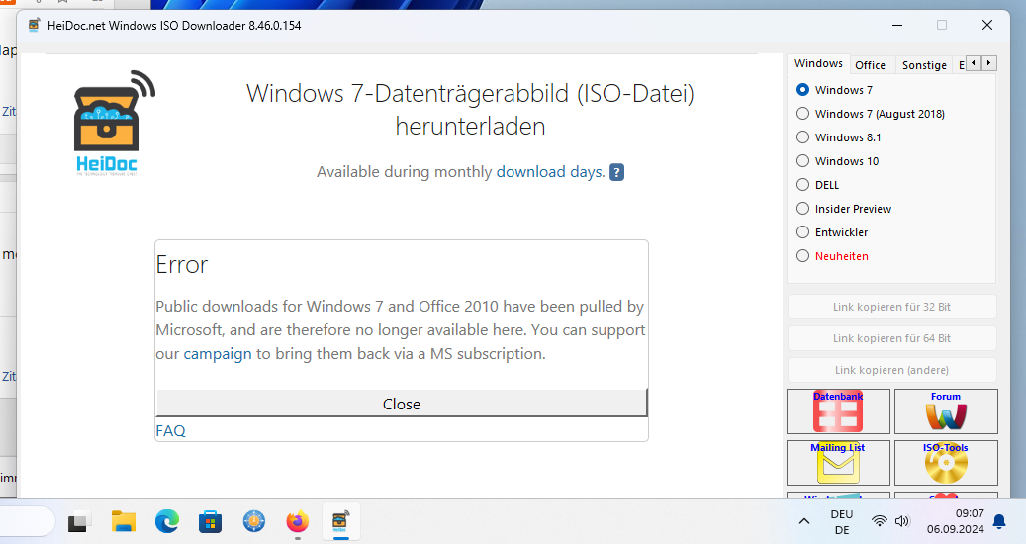
Task: Launch Microsoft Edge from the taskbar
Action: click(167, 522)
